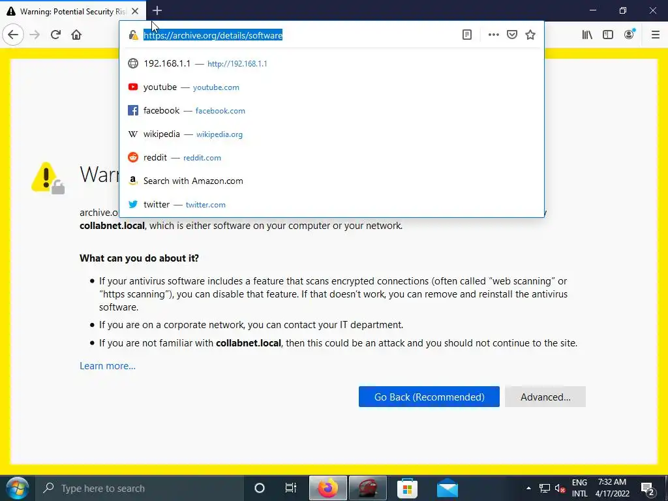The width and height of the screenshot is (668, 501).
Task: Open the clock showing 7:32 AM
Action: [612, 488]
